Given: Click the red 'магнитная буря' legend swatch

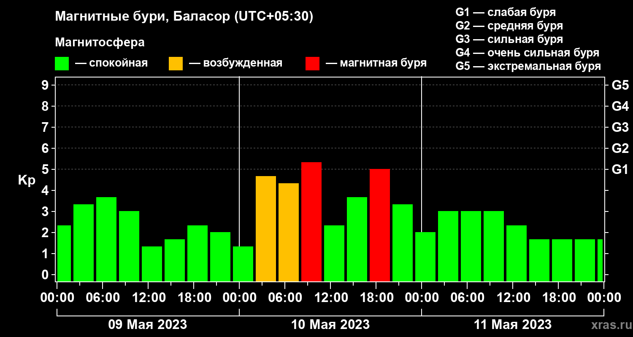Looking at the screenshot, I should [x=313, y=64].
